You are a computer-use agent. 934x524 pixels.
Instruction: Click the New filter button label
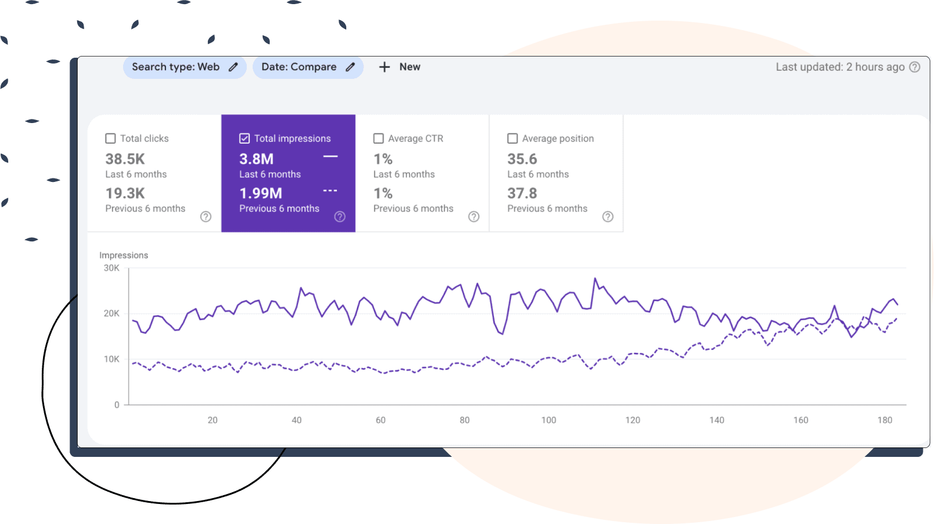click(410, 67)
